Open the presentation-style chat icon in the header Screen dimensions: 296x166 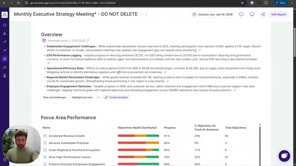pyautogui.click(x=252, y=14)
